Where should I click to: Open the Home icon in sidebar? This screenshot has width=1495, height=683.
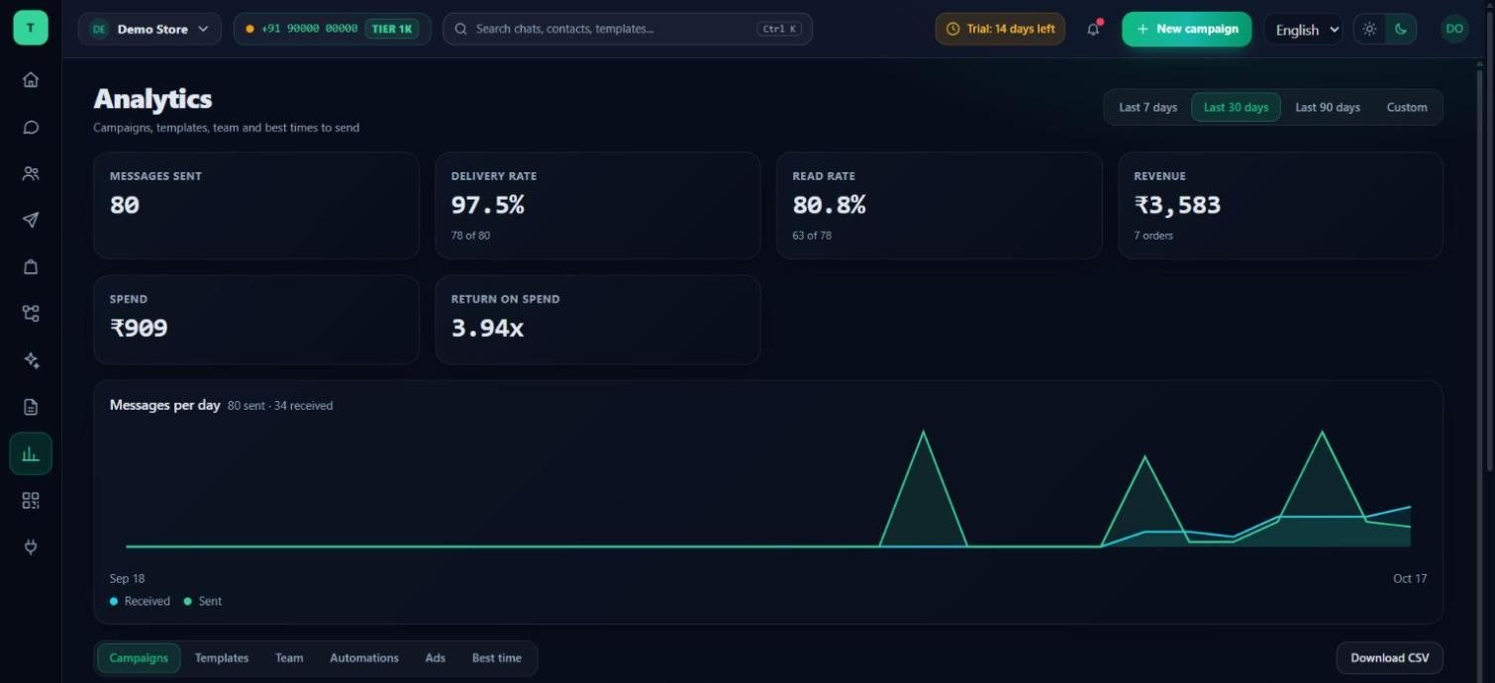point(31,80)
